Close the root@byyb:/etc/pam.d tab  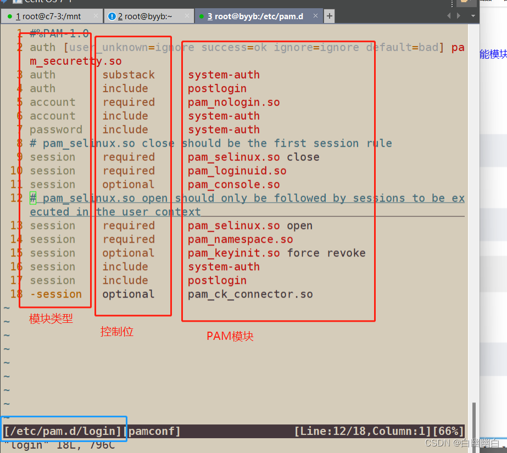316,16
